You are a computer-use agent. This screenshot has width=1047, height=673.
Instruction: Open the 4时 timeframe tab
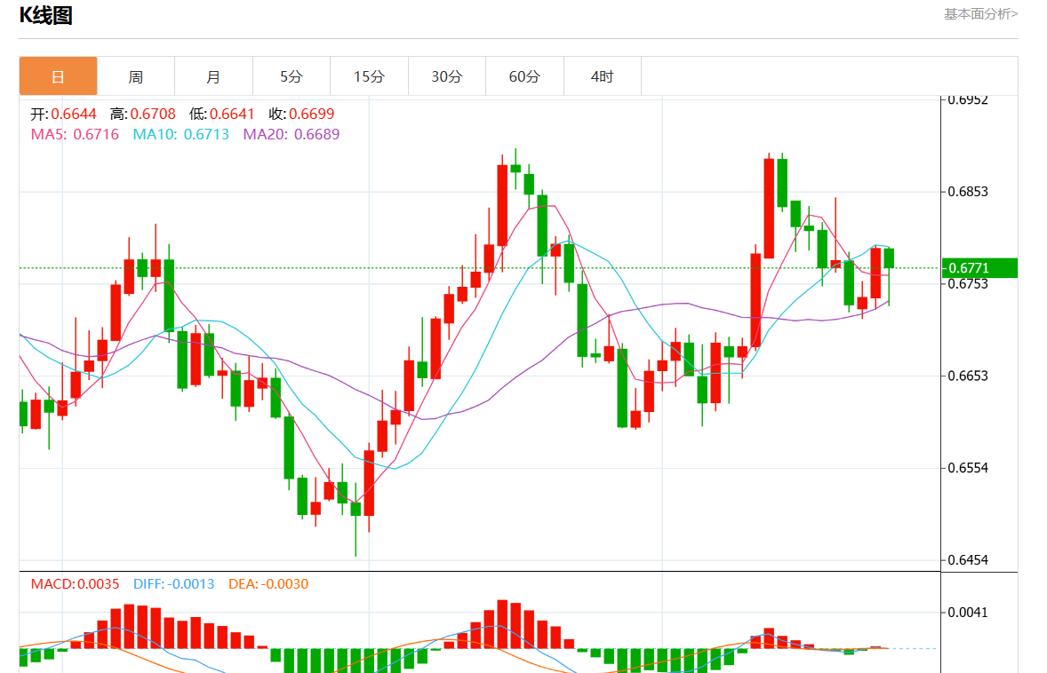603,76
